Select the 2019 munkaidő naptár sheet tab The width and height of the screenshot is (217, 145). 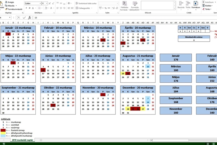click(x=22, y=140)
